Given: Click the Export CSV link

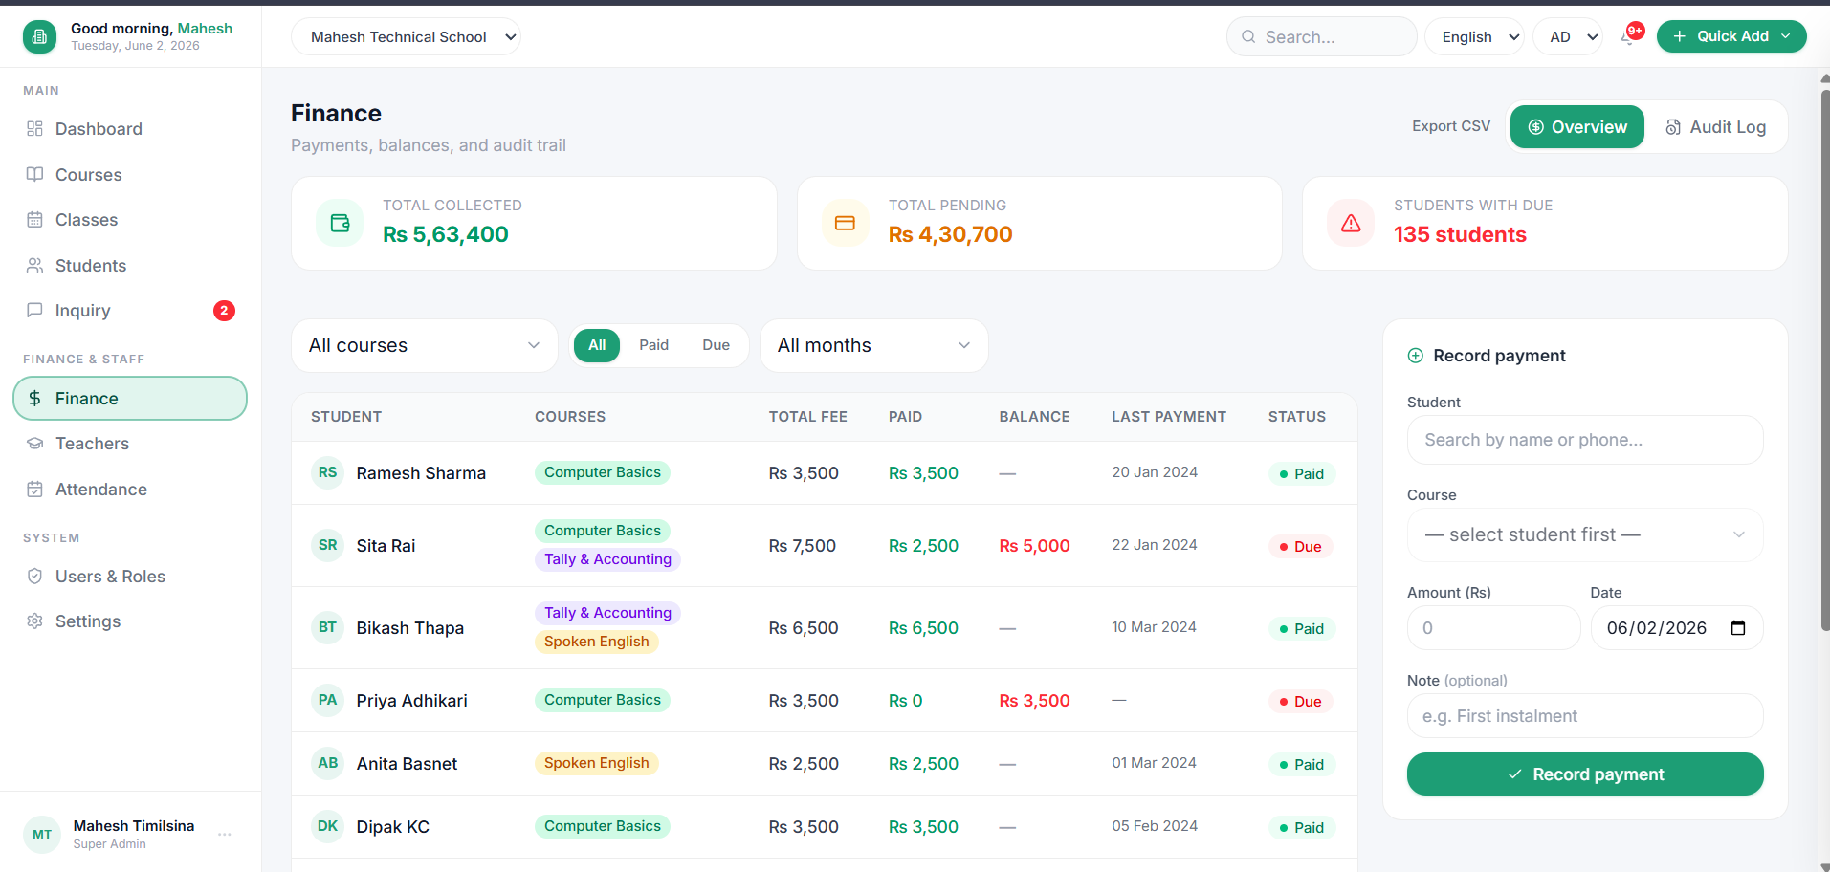Looking at the screenshot, I should pyautogui.click(x=1451, y=126).
